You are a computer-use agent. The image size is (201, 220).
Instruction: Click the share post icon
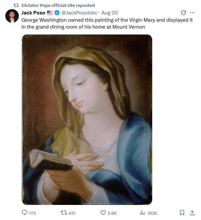192,213
